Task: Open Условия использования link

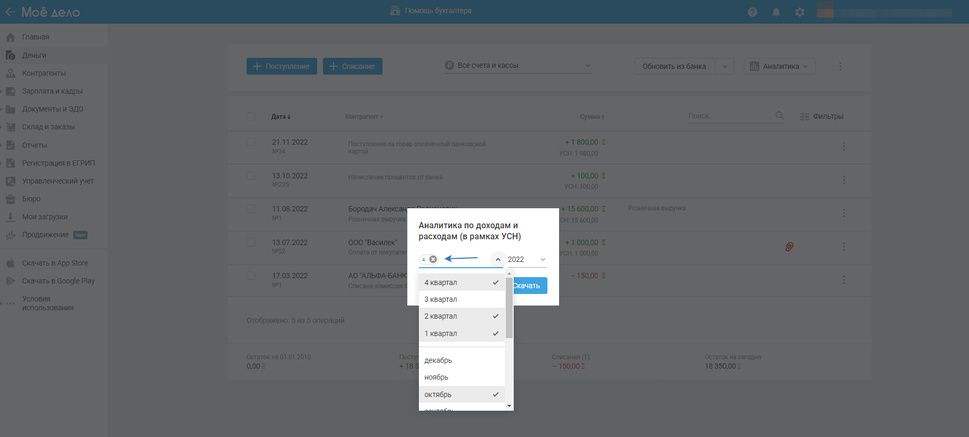Action: [x=48, y=303]
